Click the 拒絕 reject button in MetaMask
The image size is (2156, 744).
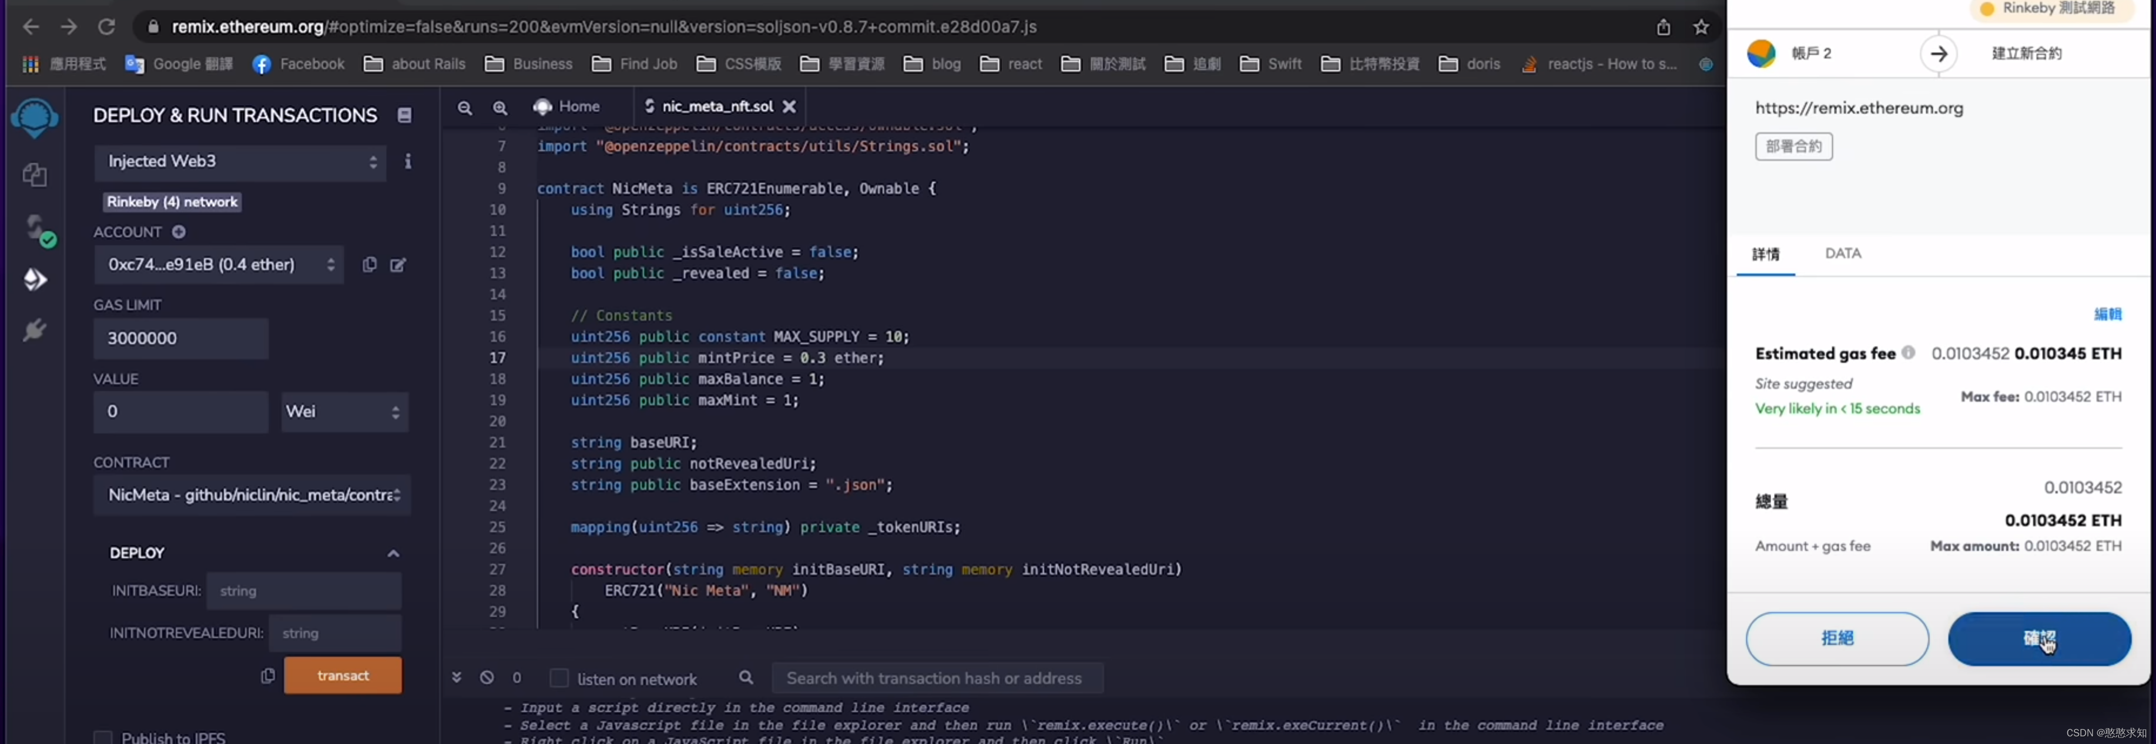coord(1837,637)
